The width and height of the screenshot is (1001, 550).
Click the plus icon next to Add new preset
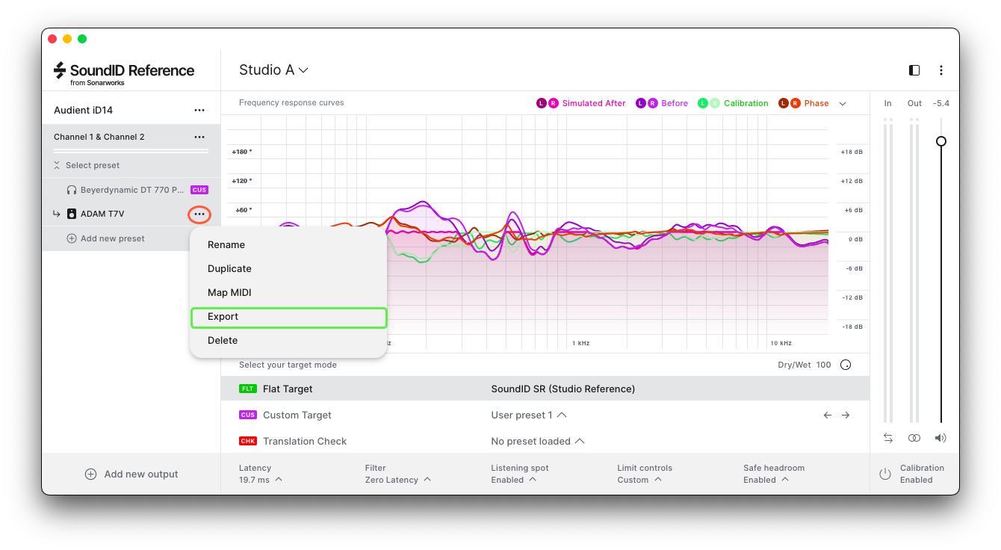click(72, 239)
